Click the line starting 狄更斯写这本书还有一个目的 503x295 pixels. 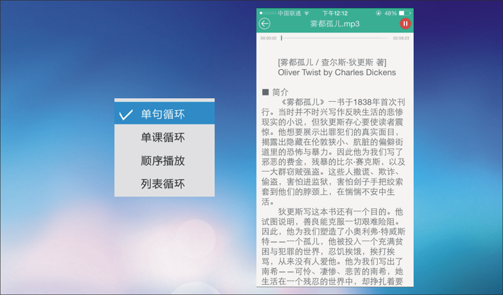(340, 212)
